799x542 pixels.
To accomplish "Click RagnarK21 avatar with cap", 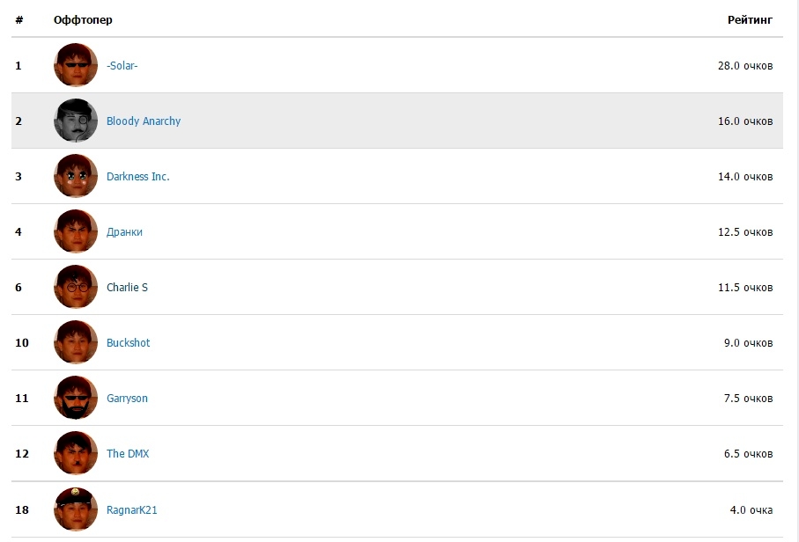I will pos(76,509).
